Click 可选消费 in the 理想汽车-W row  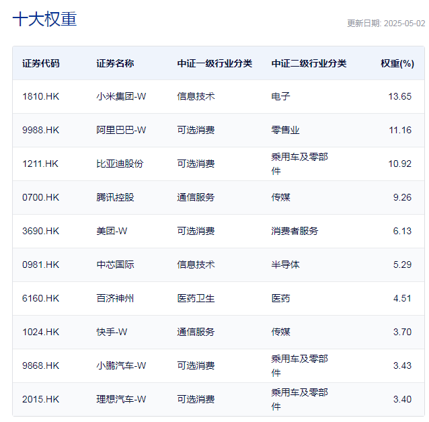pyautogui.click(x=196, y=400)
